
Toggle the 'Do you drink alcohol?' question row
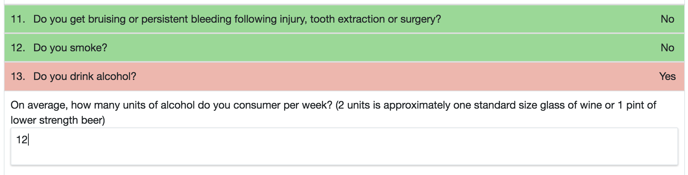344,76
